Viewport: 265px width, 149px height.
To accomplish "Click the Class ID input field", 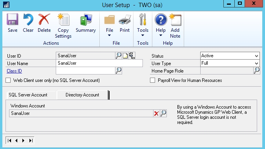I will (x=85, y=71).
